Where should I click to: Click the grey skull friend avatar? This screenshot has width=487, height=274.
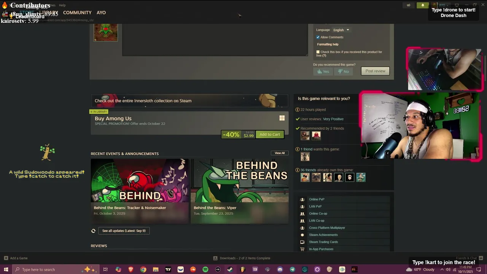[x=339, y=177]
